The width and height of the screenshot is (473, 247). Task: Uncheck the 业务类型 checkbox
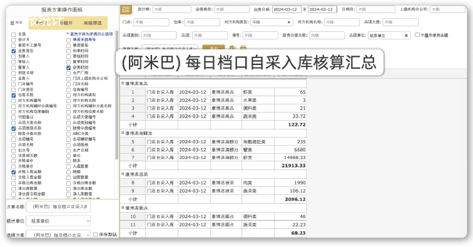(x=13, y=51)
